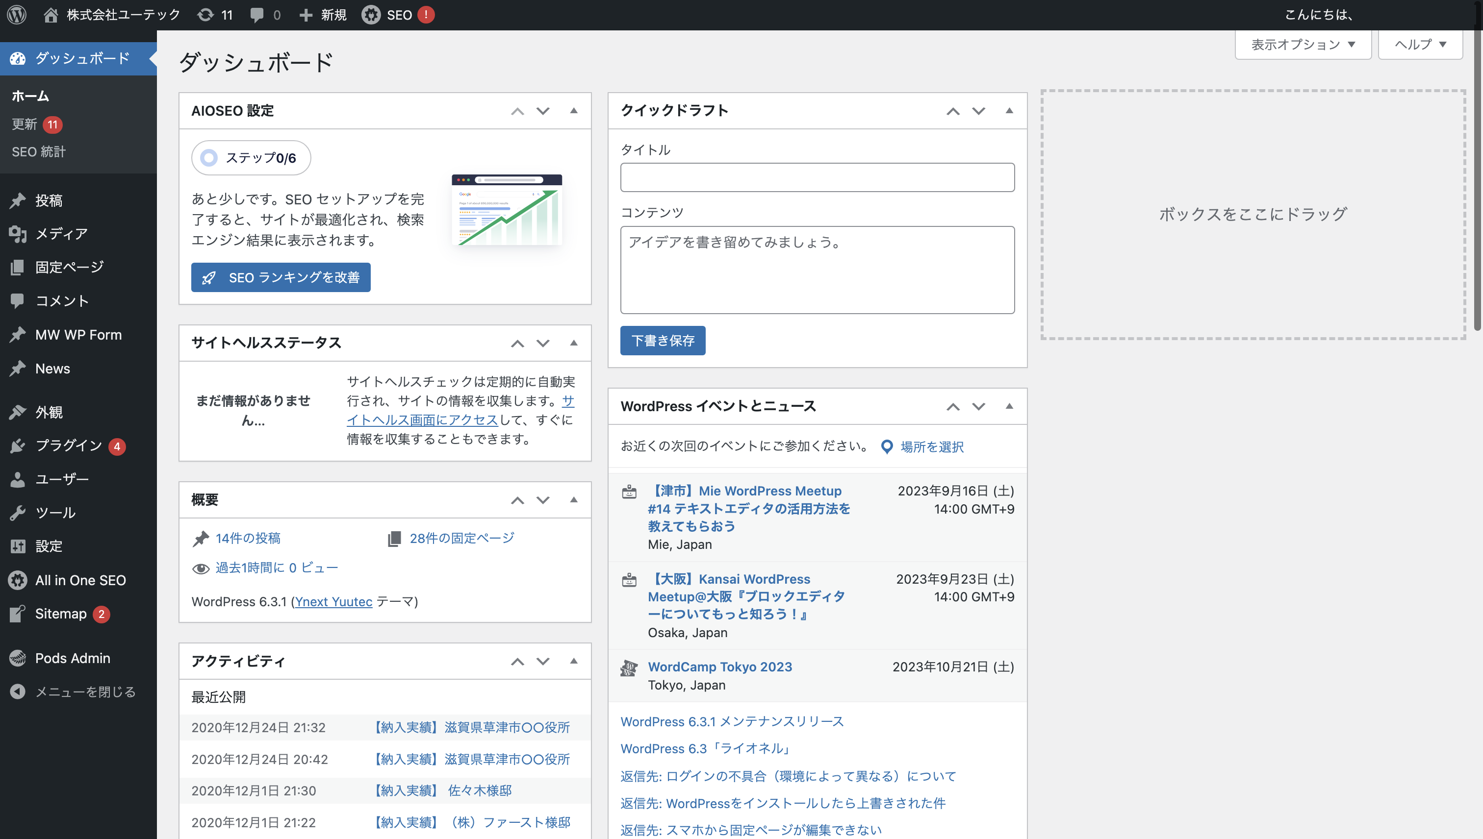Open the SEO gear icon in admin bar
1483x839 pixels.
[x=371, y=15]
